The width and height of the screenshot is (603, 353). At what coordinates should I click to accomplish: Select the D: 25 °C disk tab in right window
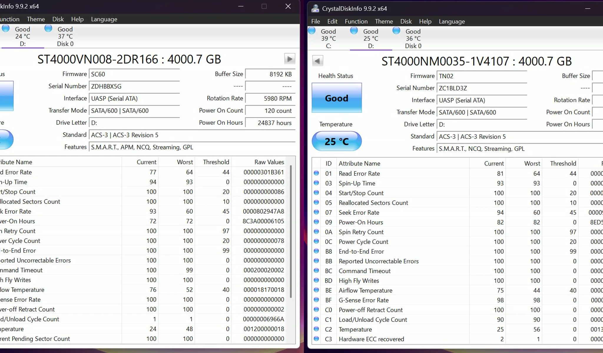[371, 39]
